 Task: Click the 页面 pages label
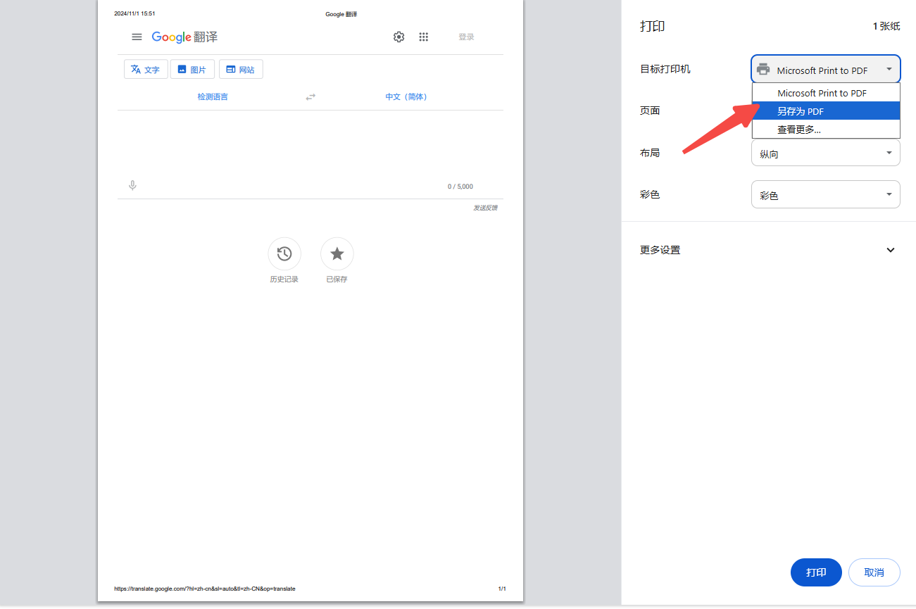click(x=650, y=111)
